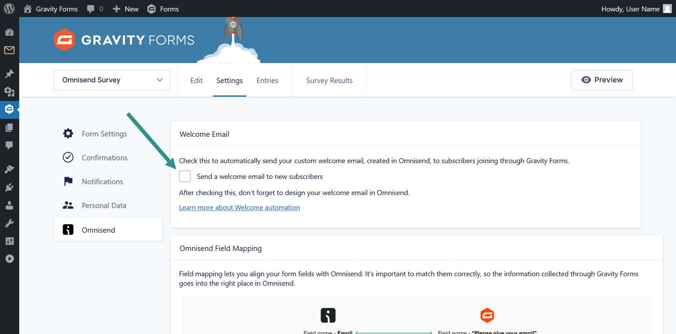Screen dimensions: 676x334
Task: Click the Notifications flag icon
Action: point(68,182)
